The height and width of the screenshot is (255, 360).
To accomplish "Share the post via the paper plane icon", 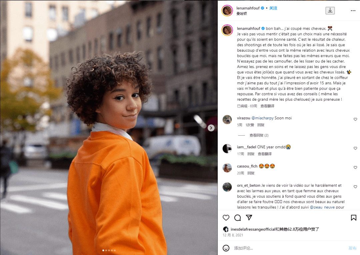I will 249,217.
